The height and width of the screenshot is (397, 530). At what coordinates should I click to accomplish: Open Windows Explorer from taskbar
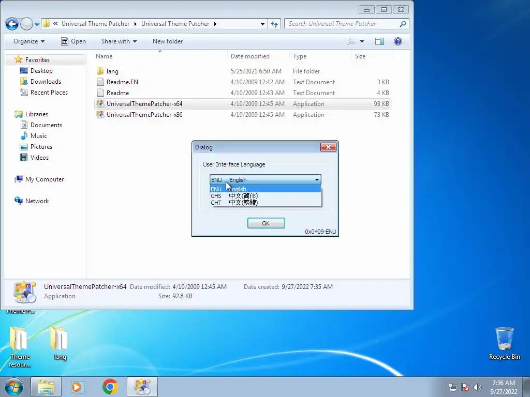(46, 387)
